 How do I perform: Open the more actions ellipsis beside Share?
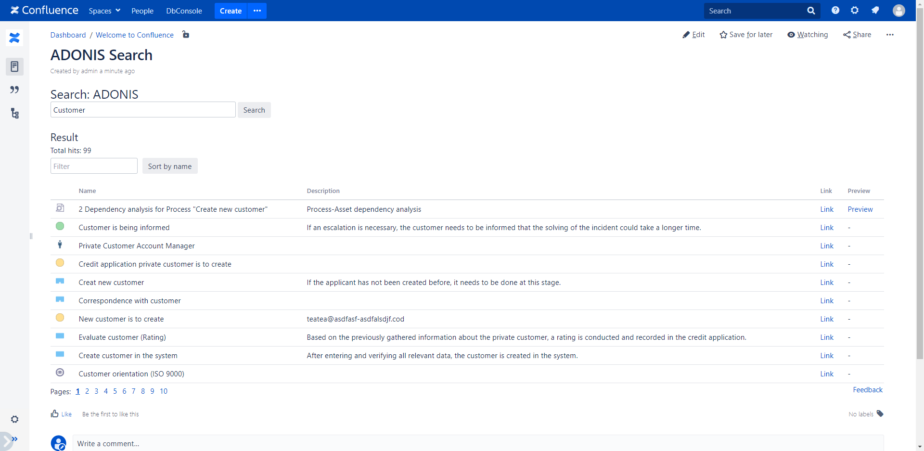890,35
